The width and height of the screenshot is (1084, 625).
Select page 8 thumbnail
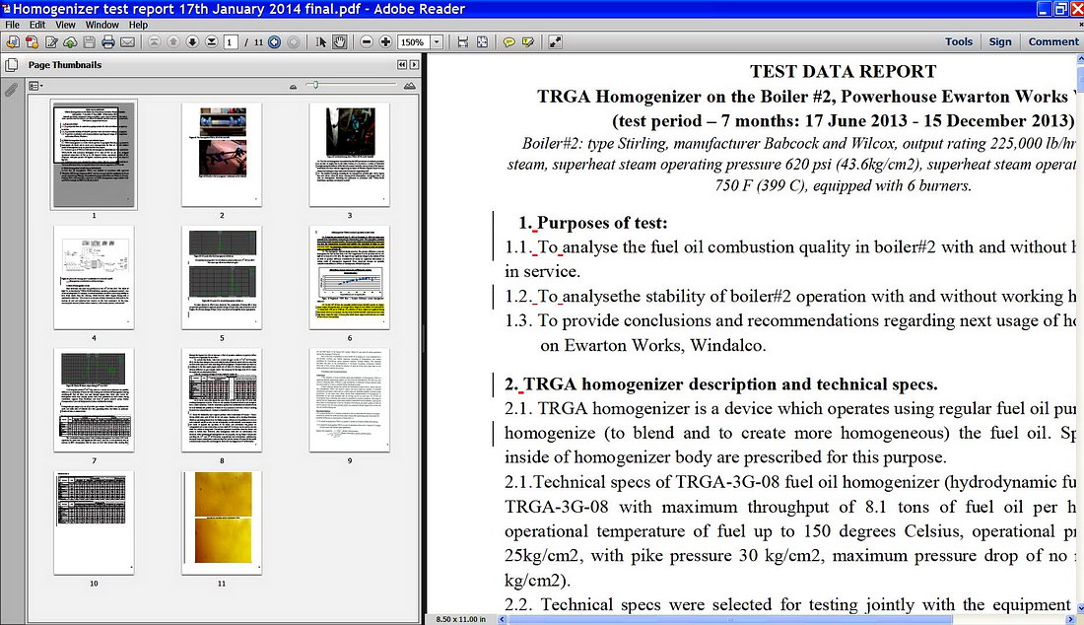click(x=222, y=399)
